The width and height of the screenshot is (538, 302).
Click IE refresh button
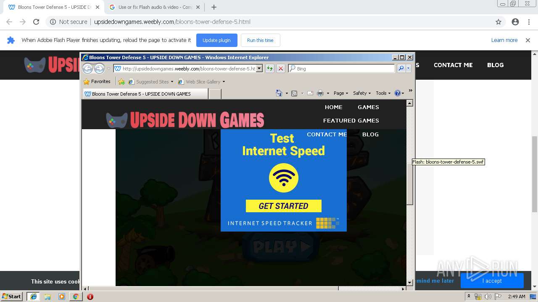tap(270, 68)
